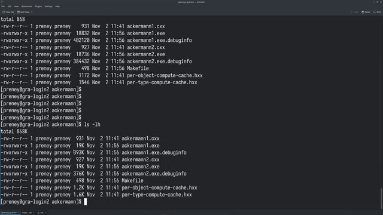Click the size value '402120'

click(81, 41)
